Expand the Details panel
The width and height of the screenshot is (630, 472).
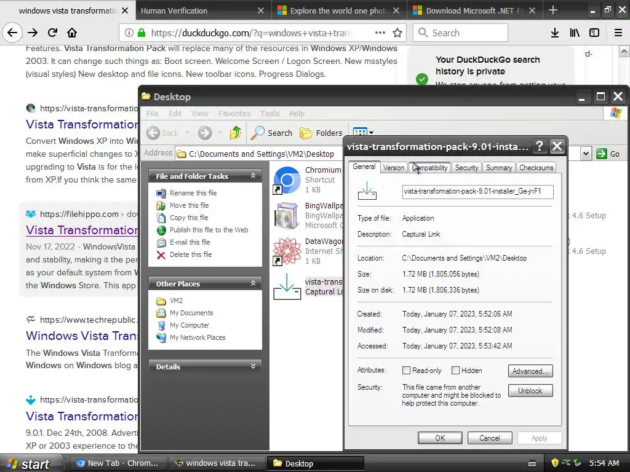253,366
